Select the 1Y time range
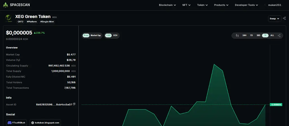This screenshot has width=289, height=126. (265, 35)
